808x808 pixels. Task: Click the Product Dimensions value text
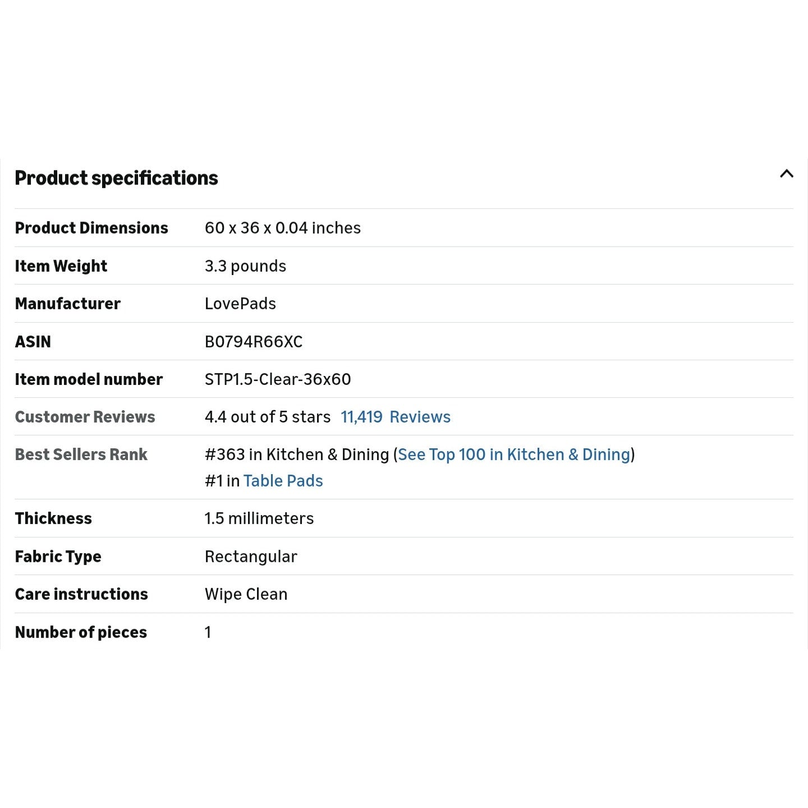coord(283,228)
